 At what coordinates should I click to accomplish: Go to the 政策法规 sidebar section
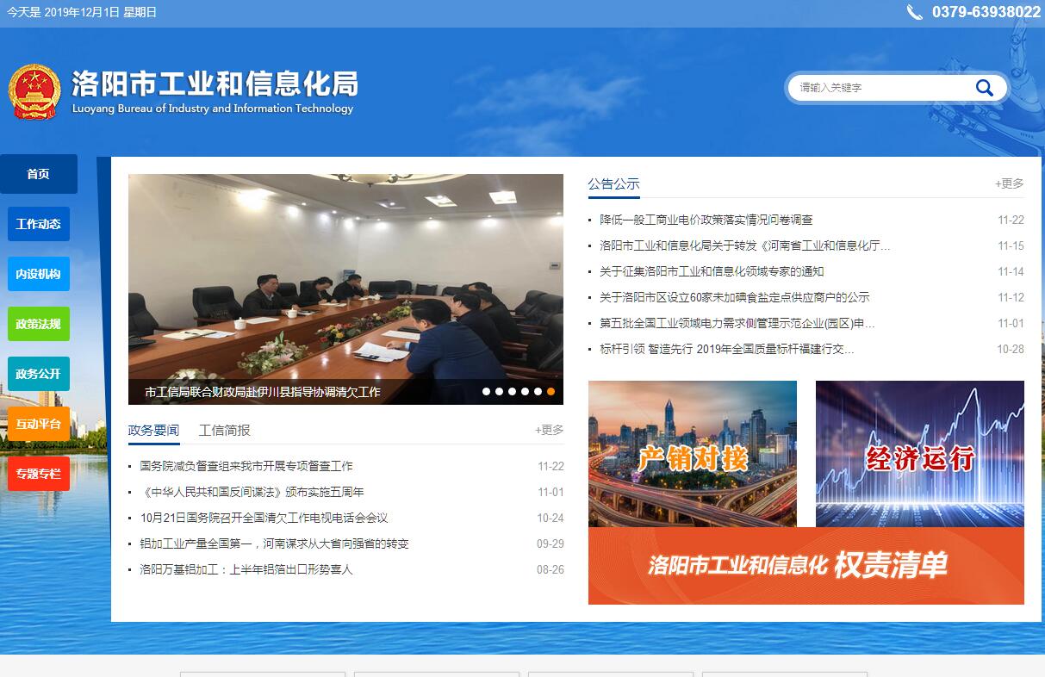click(x=39, y=324)
